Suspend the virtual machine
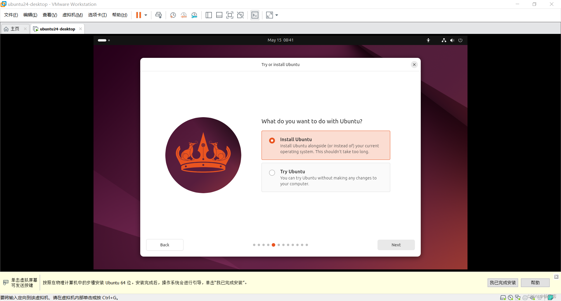This screenshot has width=561, height=301. (138, 15)
